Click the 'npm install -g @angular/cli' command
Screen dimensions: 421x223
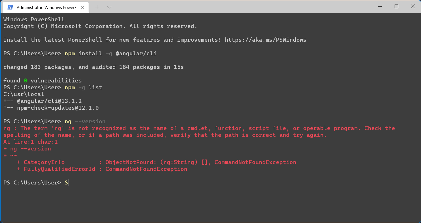coord(111,54)
